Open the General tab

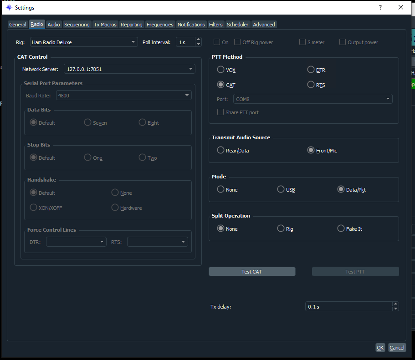click(18, 25)
